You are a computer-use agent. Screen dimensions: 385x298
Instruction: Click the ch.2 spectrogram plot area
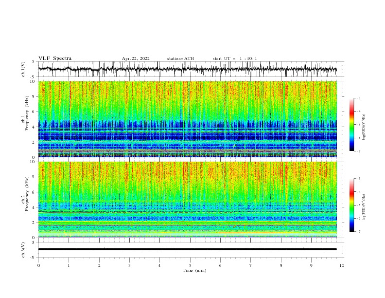188,200
